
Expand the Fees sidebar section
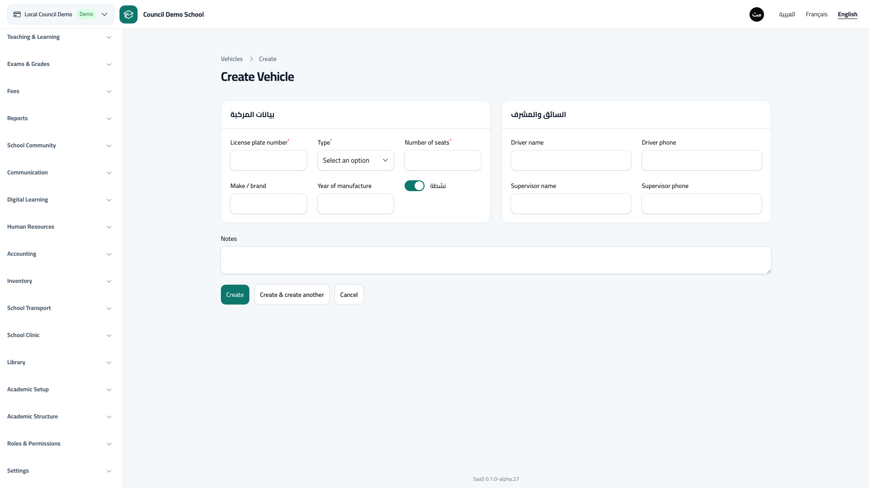point(60,91)
